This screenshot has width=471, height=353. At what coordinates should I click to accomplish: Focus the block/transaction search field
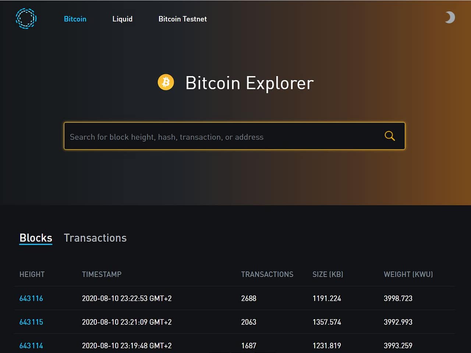click(221, 137)
